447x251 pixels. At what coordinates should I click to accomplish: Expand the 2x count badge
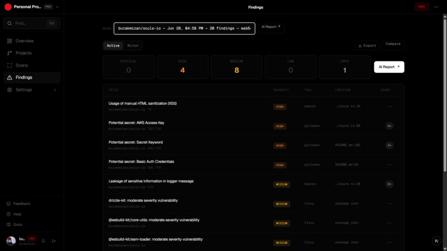(x=389, y=184)
